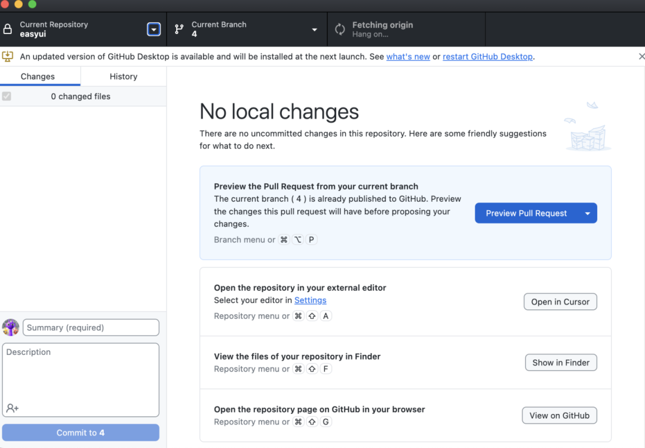Viewport: 645px width, 448px height.
Task: Click the Summary input field
Action: (x=91, y=327)
